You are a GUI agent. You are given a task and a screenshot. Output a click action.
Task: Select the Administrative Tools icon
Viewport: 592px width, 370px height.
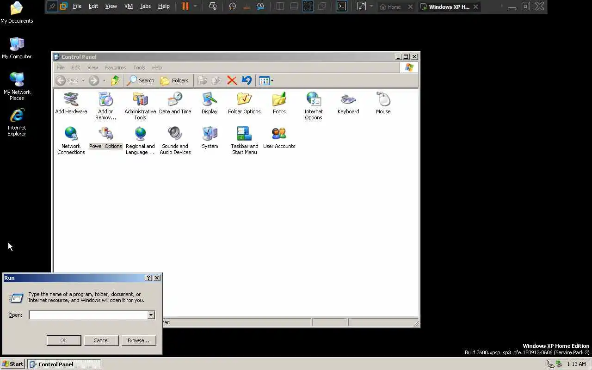[x=140, y=106]
